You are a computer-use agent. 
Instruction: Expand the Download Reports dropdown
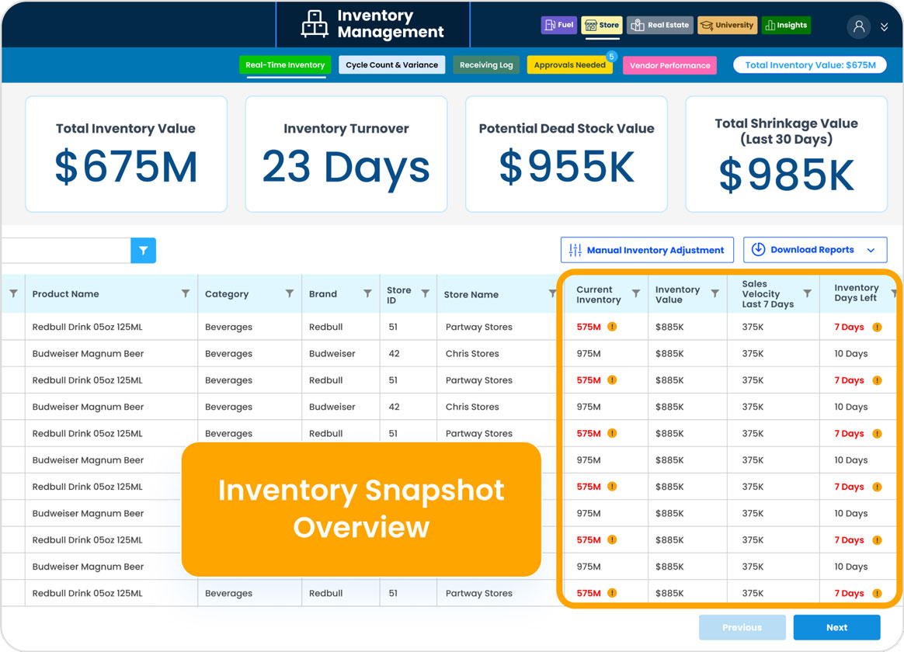click(871, 250)
